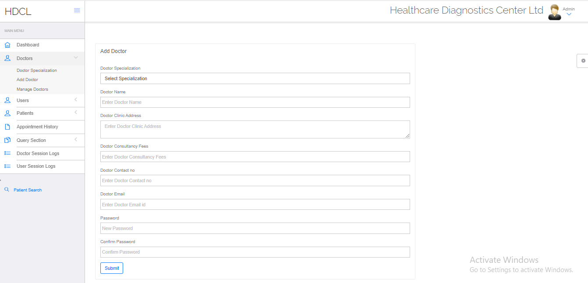Click the Users sidebar icon
Viewport: 588px width, 283px height.
[x=7, y=100]
